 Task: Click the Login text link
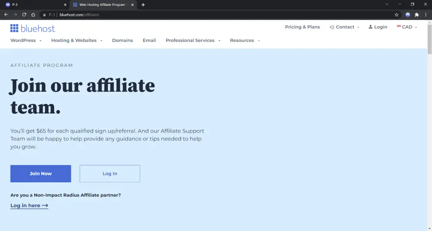pyautogui.click(x=381, y=27)
